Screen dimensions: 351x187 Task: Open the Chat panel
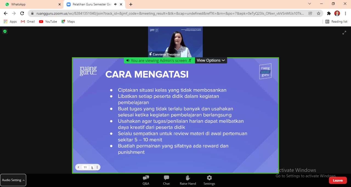click(x=166, y=180)
